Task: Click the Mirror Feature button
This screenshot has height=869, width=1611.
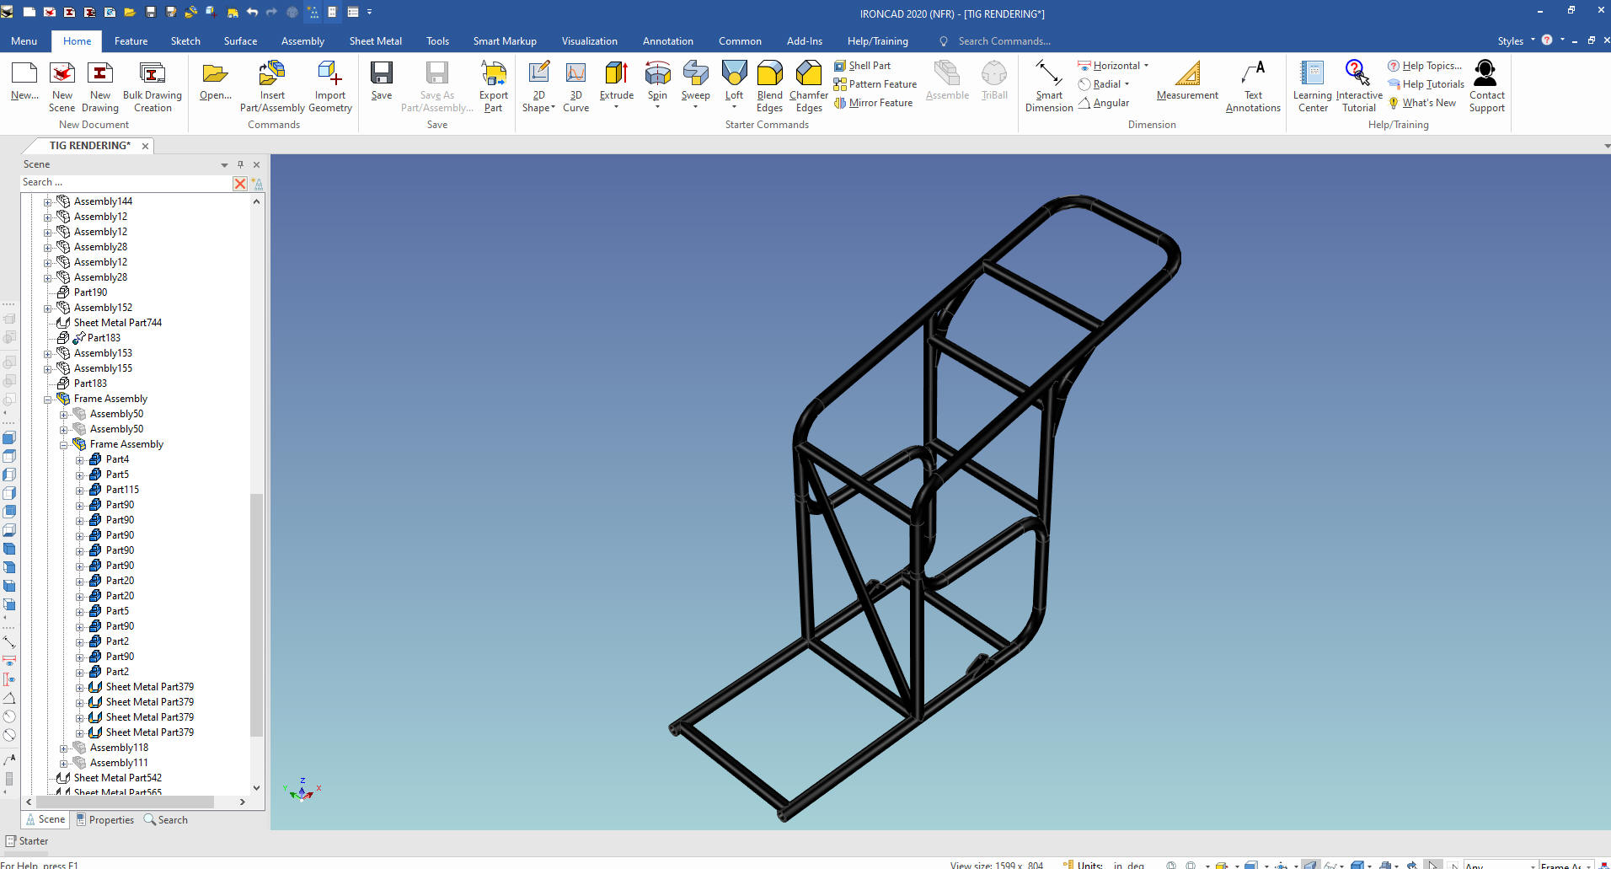Action: 873,103
